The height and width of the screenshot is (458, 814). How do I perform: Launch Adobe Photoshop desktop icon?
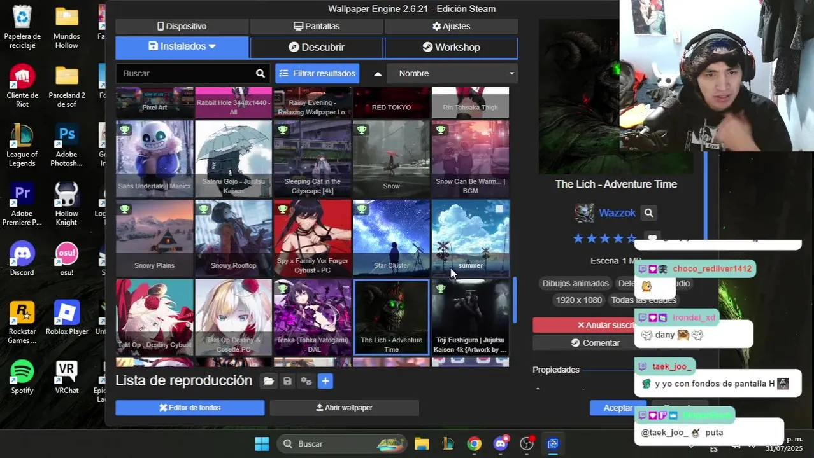coord(66,146)
